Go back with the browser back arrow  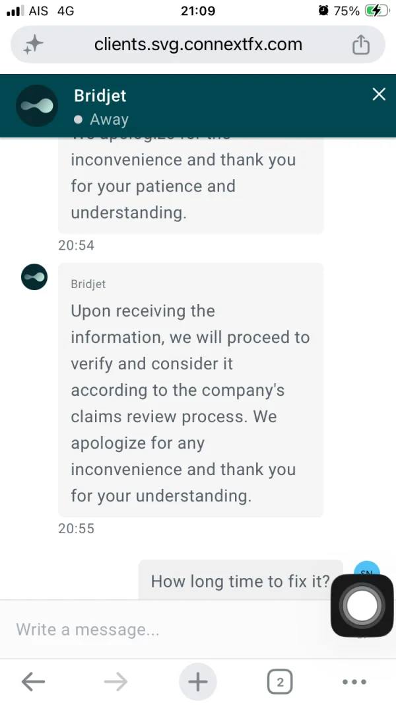[33, 682]
